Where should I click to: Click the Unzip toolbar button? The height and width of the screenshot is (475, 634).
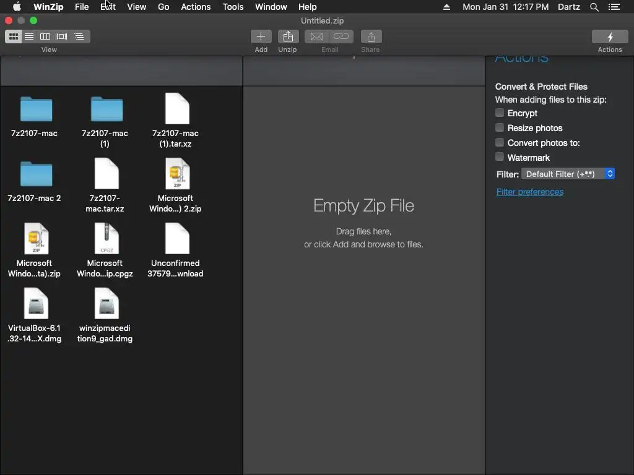[x=288, y=36]
